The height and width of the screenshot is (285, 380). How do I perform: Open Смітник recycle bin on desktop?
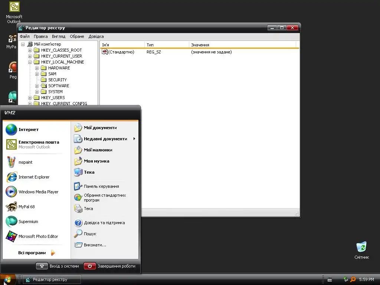pos(361,250)
